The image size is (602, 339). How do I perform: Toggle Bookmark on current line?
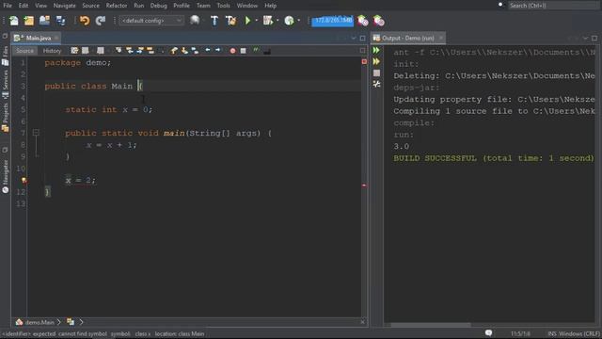point(195,51)
